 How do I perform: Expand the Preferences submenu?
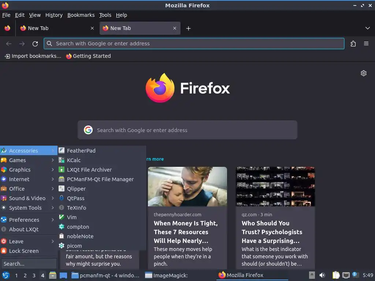[x=29, y=220]
